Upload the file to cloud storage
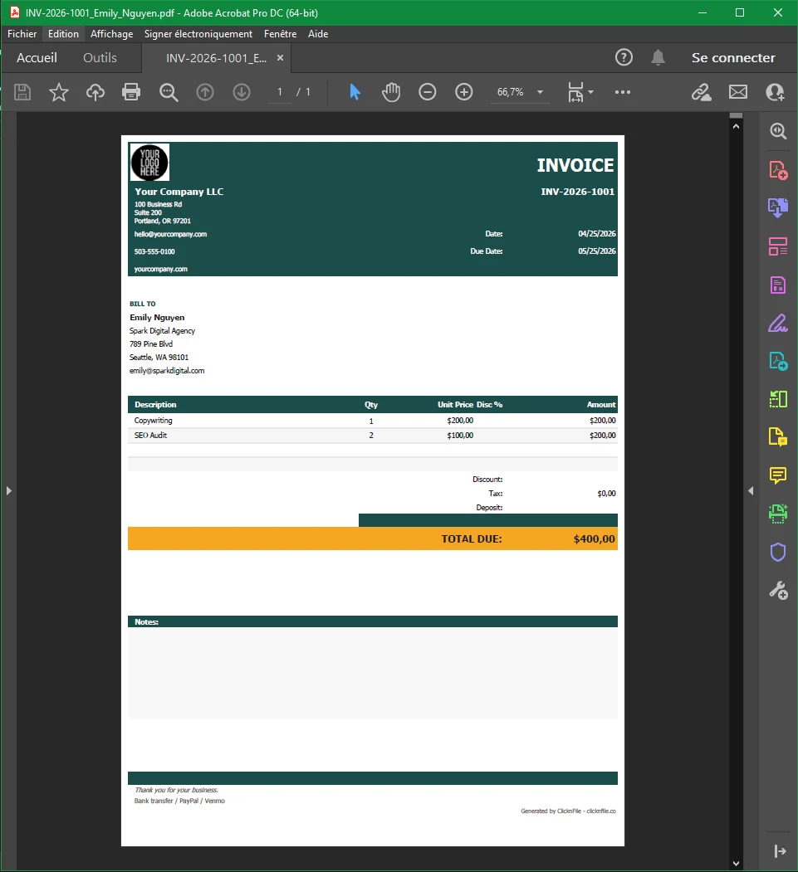Screen dimensions: 798x872 coord(95,92)
